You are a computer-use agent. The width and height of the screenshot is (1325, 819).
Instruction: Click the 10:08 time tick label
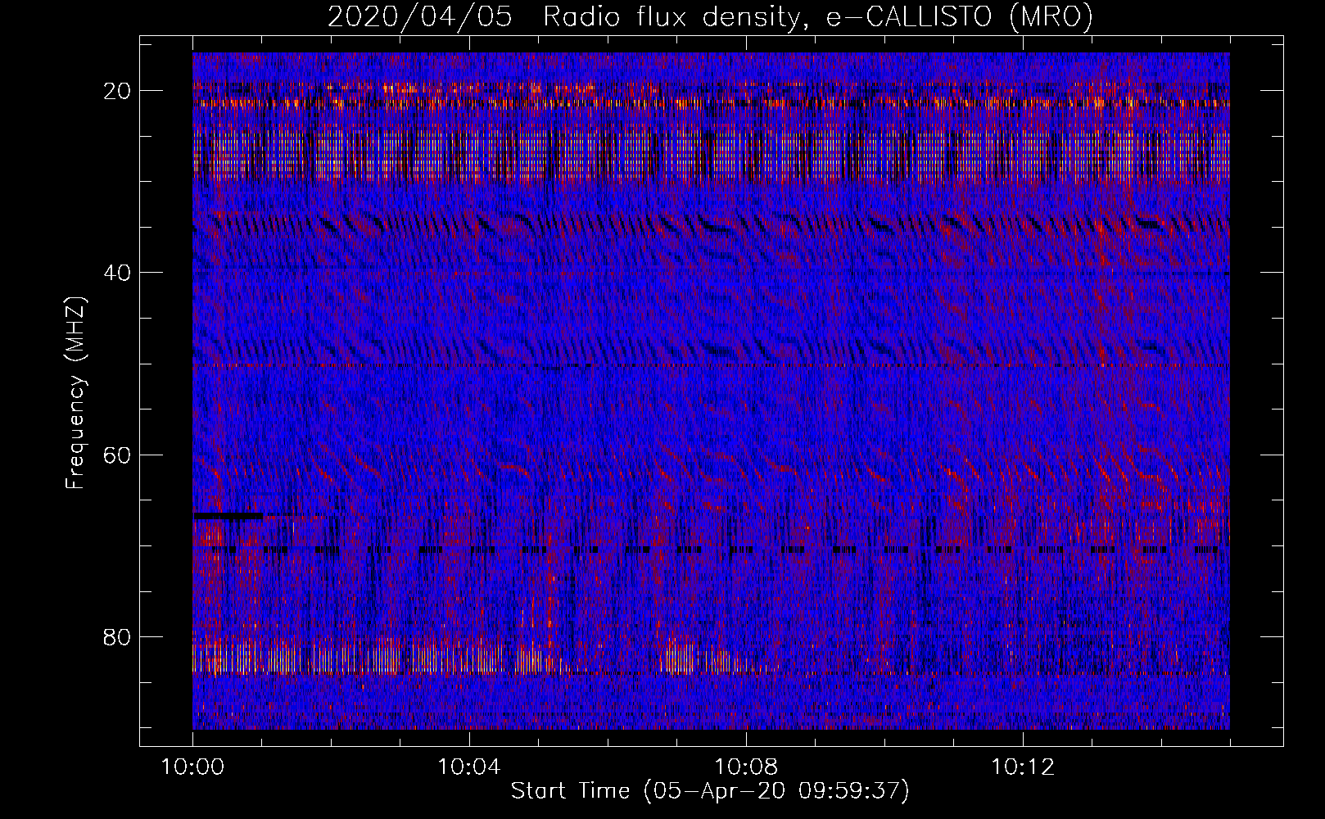(746, 767)
